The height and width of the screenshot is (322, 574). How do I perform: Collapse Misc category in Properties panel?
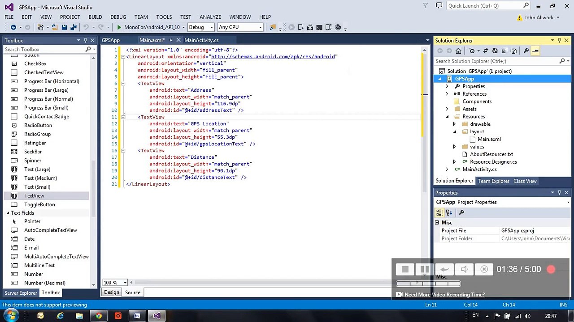437,222
